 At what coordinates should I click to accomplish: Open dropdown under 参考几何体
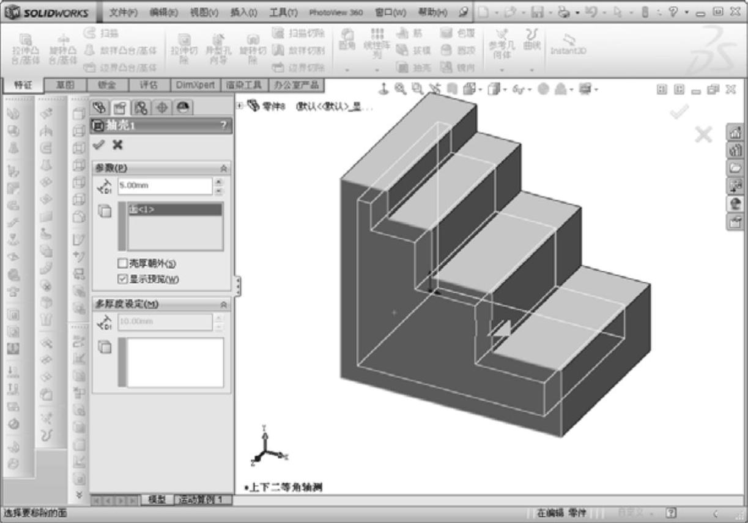pyautogui.click(x=502, y=70)
